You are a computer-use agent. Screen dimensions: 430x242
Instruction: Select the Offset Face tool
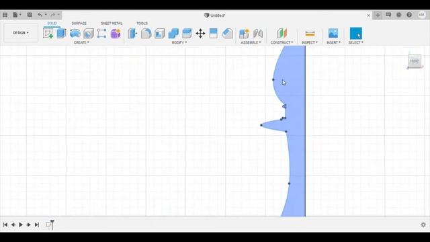(x=187, y=34)
